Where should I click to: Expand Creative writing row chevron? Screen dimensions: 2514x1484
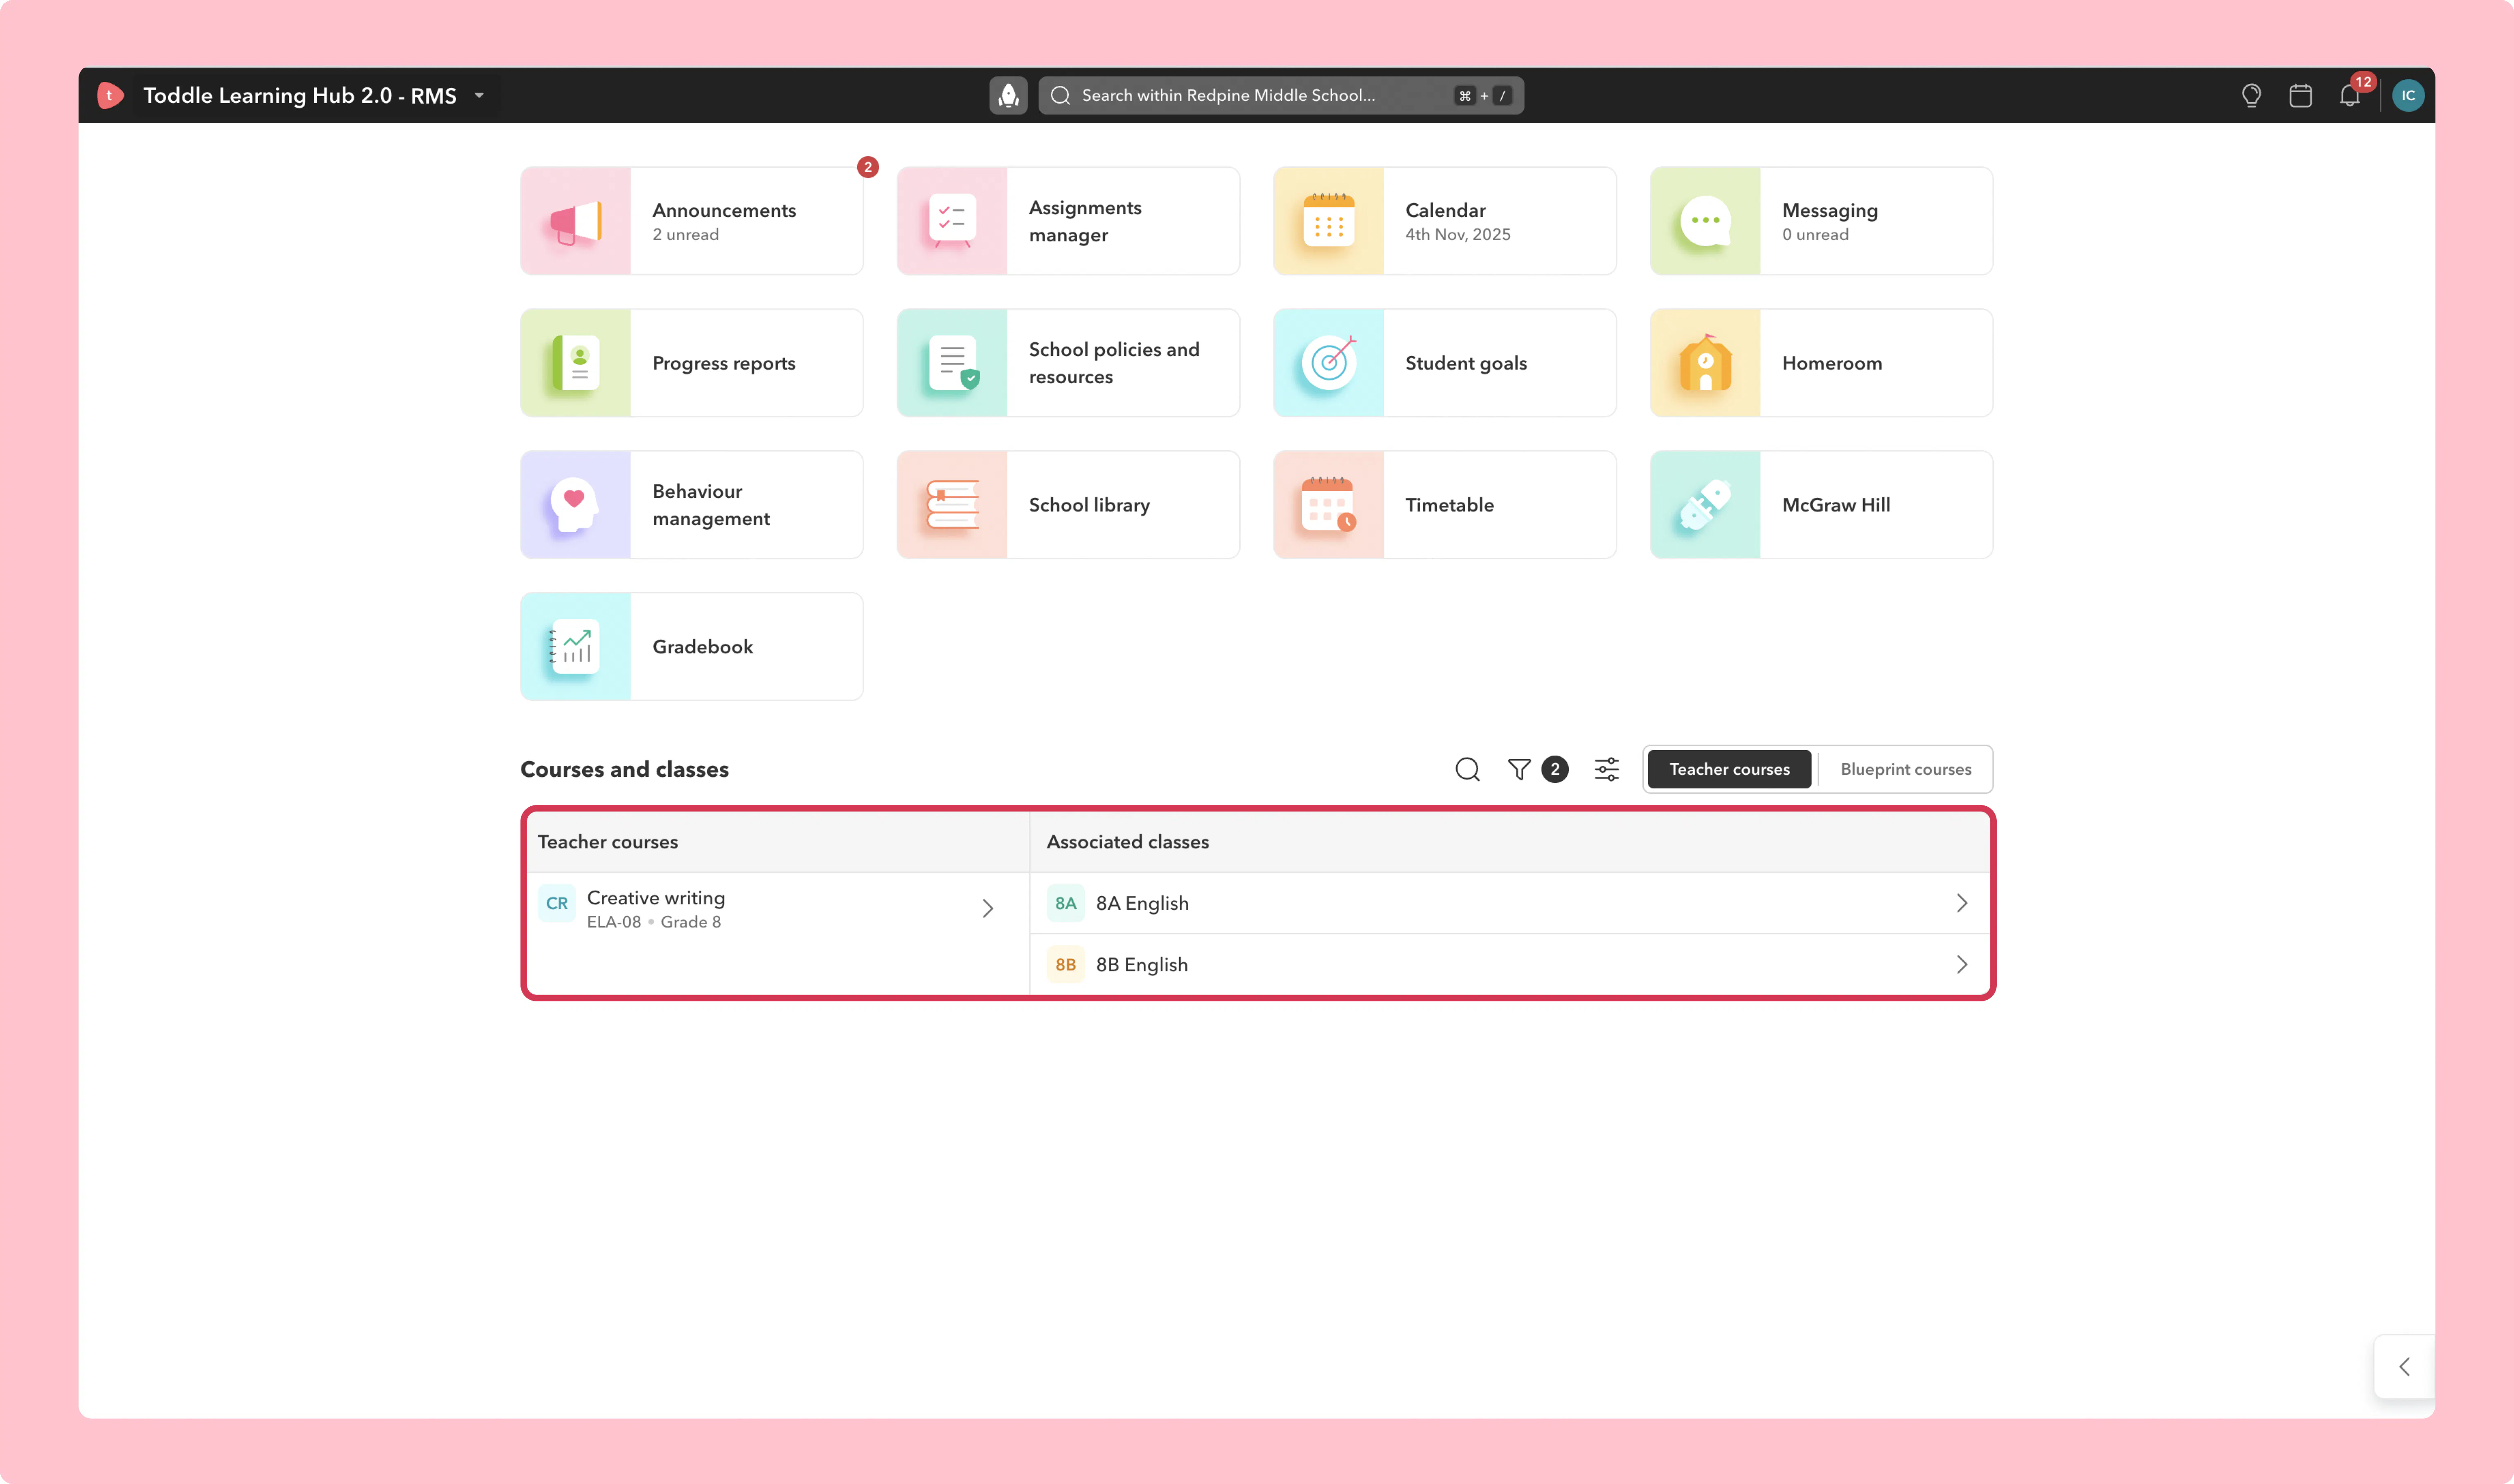(x=987, y=908)
